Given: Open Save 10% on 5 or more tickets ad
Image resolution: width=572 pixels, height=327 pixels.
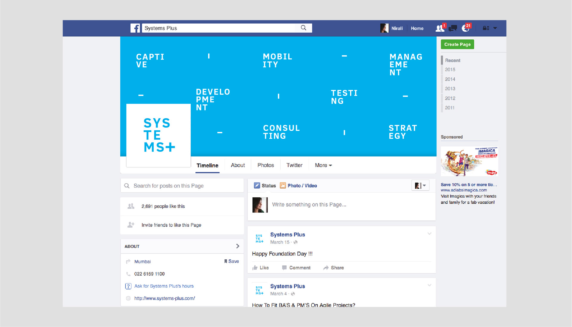Looking at the screenshot, I should [469, 185].
